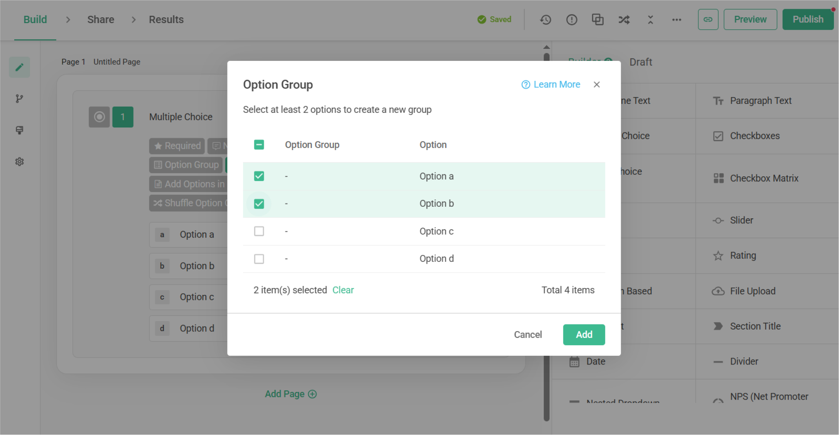Open the Draft tab in right panel

[x=641, y=62]
